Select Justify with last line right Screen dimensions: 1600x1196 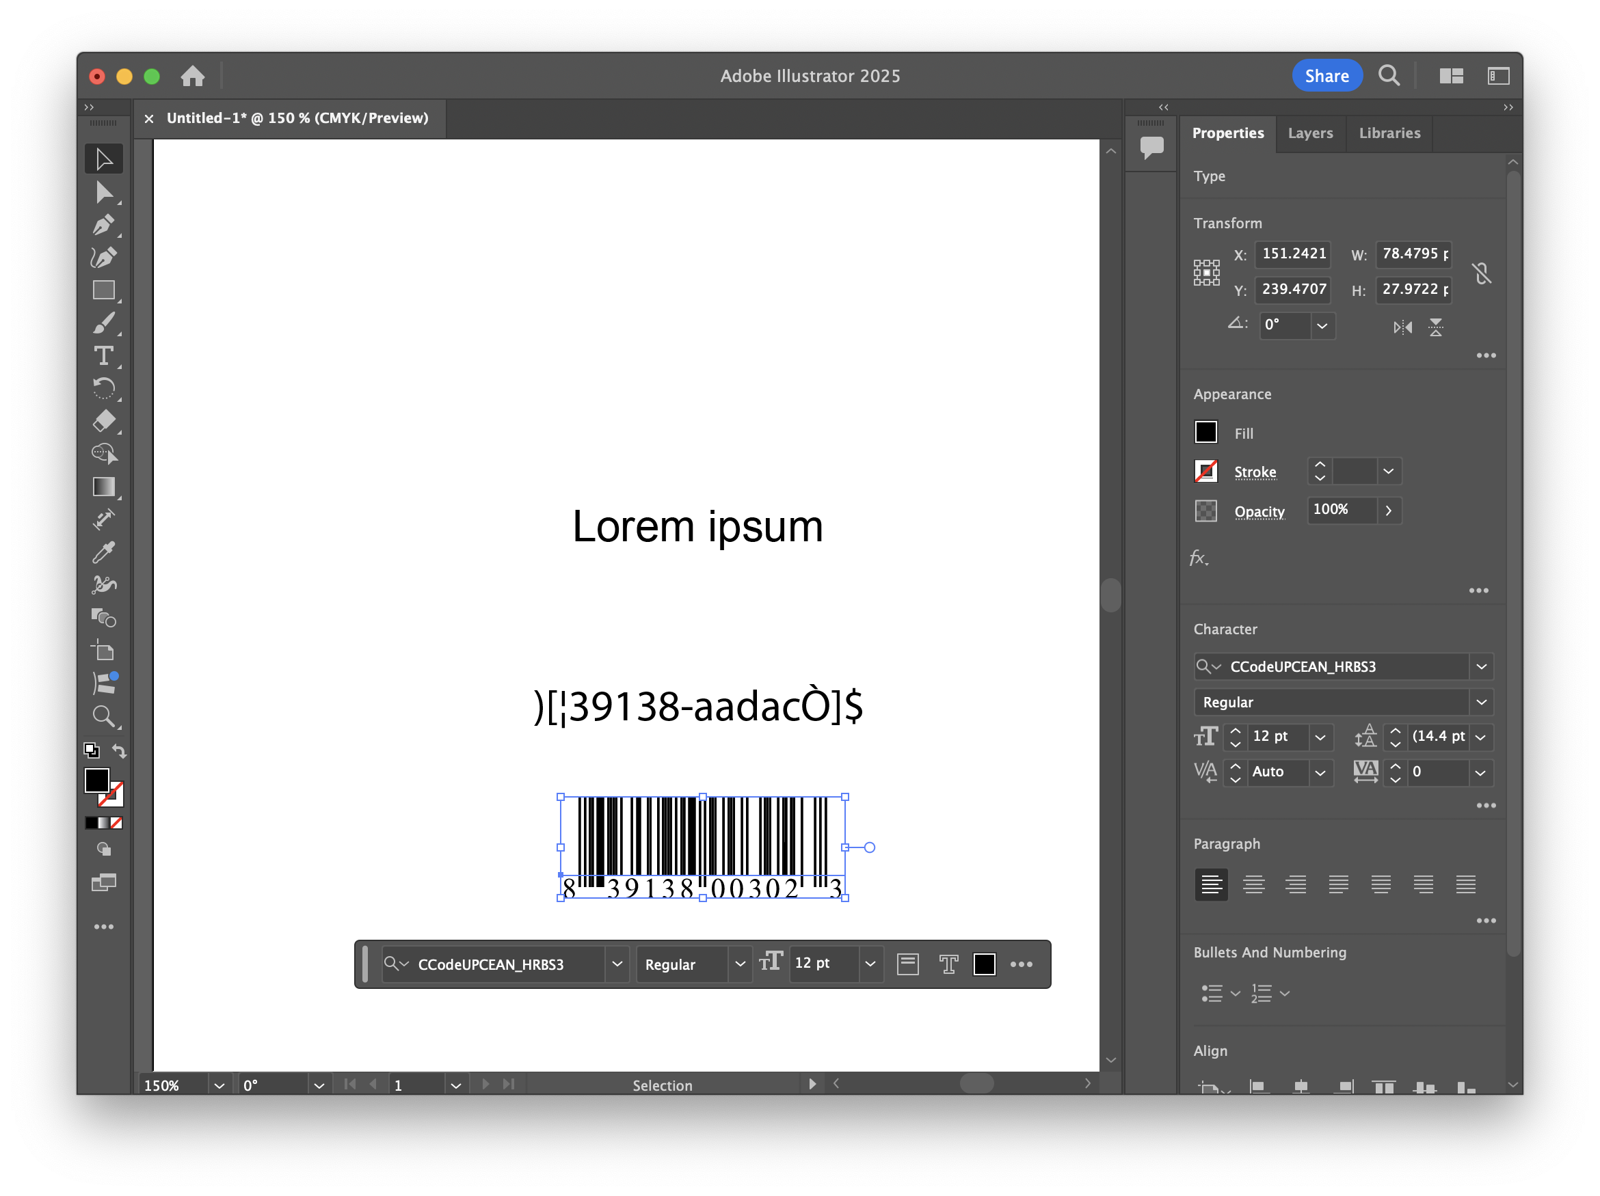(1424, 884)
